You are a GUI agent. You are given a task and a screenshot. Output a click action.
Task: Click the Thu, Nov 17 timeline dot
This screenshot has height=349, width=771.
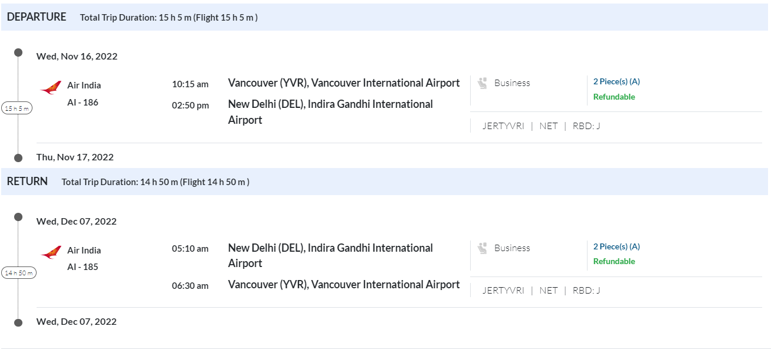point(18,158)
